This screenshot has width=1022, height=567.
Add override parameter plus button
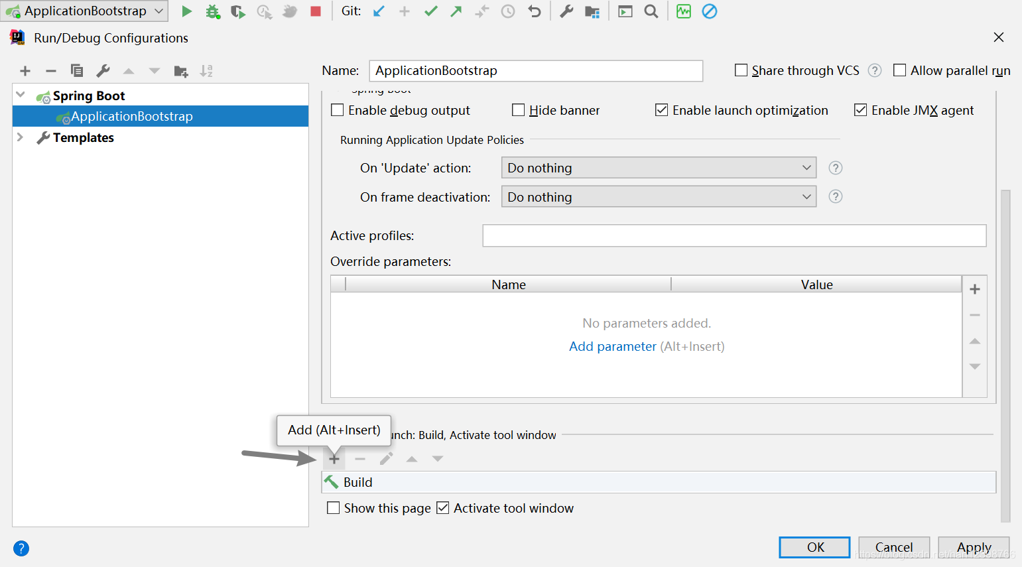(975, 289)
